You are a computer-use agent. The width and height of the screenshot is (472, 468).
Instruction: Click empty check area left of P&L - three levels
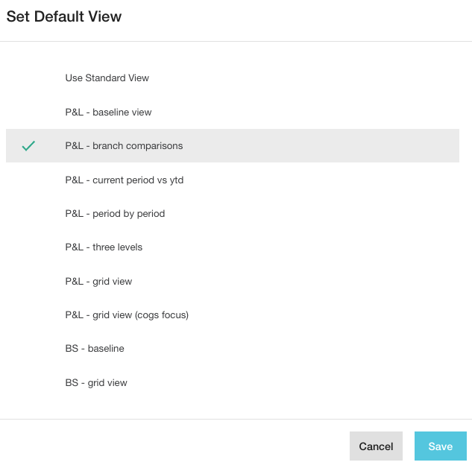point(28,247)
